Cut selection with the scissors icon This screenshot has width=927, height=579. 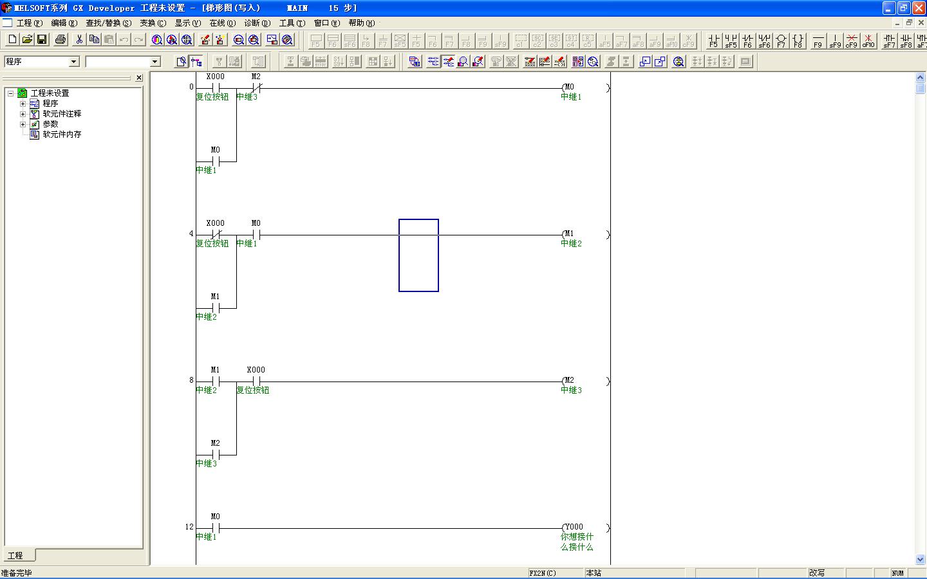(x=79, y=40)
